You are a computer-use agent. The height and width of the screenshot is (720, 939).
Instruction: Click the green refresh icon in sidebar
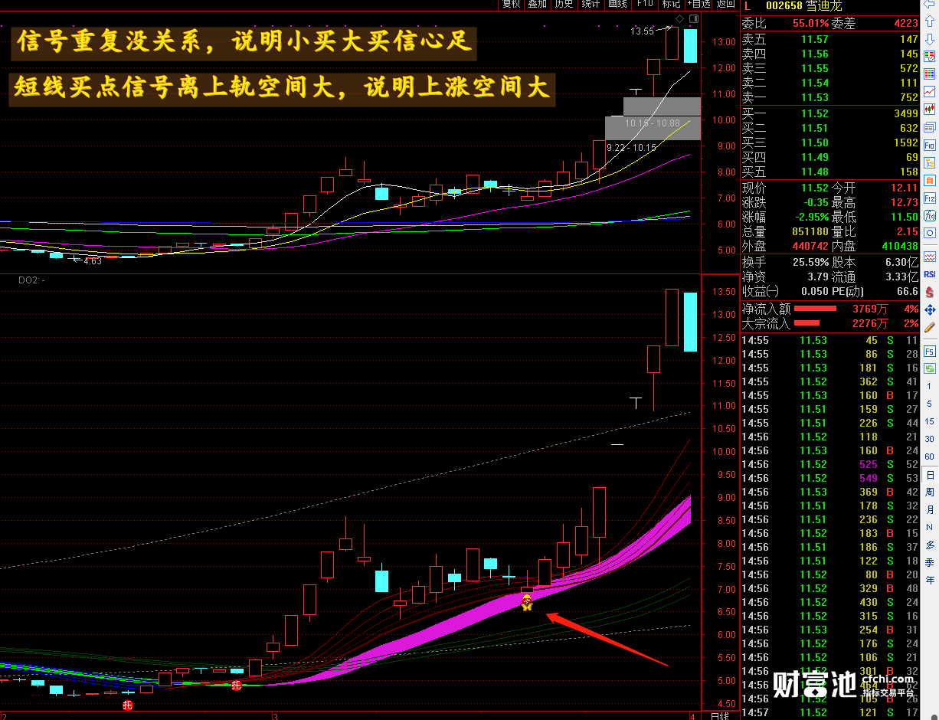(930, 368)
